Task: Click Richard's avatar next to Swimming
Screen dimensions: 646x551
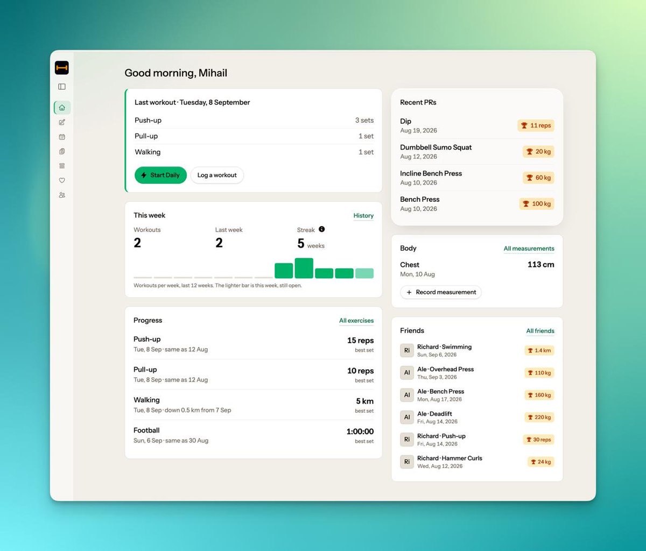Action: click(x=407, y=350)
